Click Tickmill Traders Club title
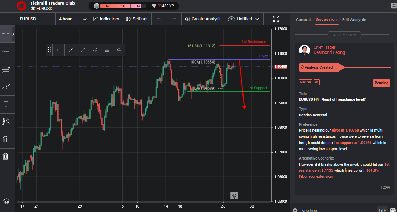The width and height of the screenshot is (397, 212). [52, 3]
